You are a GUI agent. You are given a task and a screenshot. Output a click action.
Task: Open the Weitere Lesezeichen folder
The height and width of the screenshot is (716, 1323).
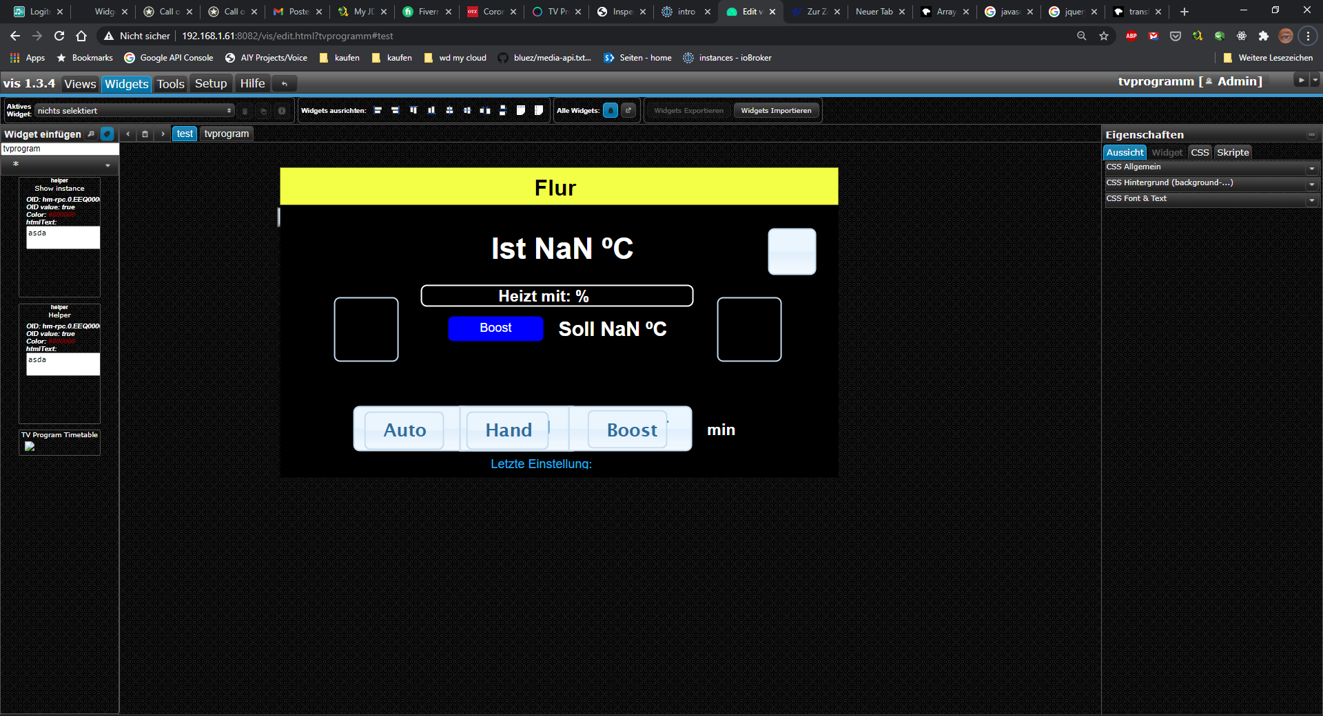[x=1268, y=58]
